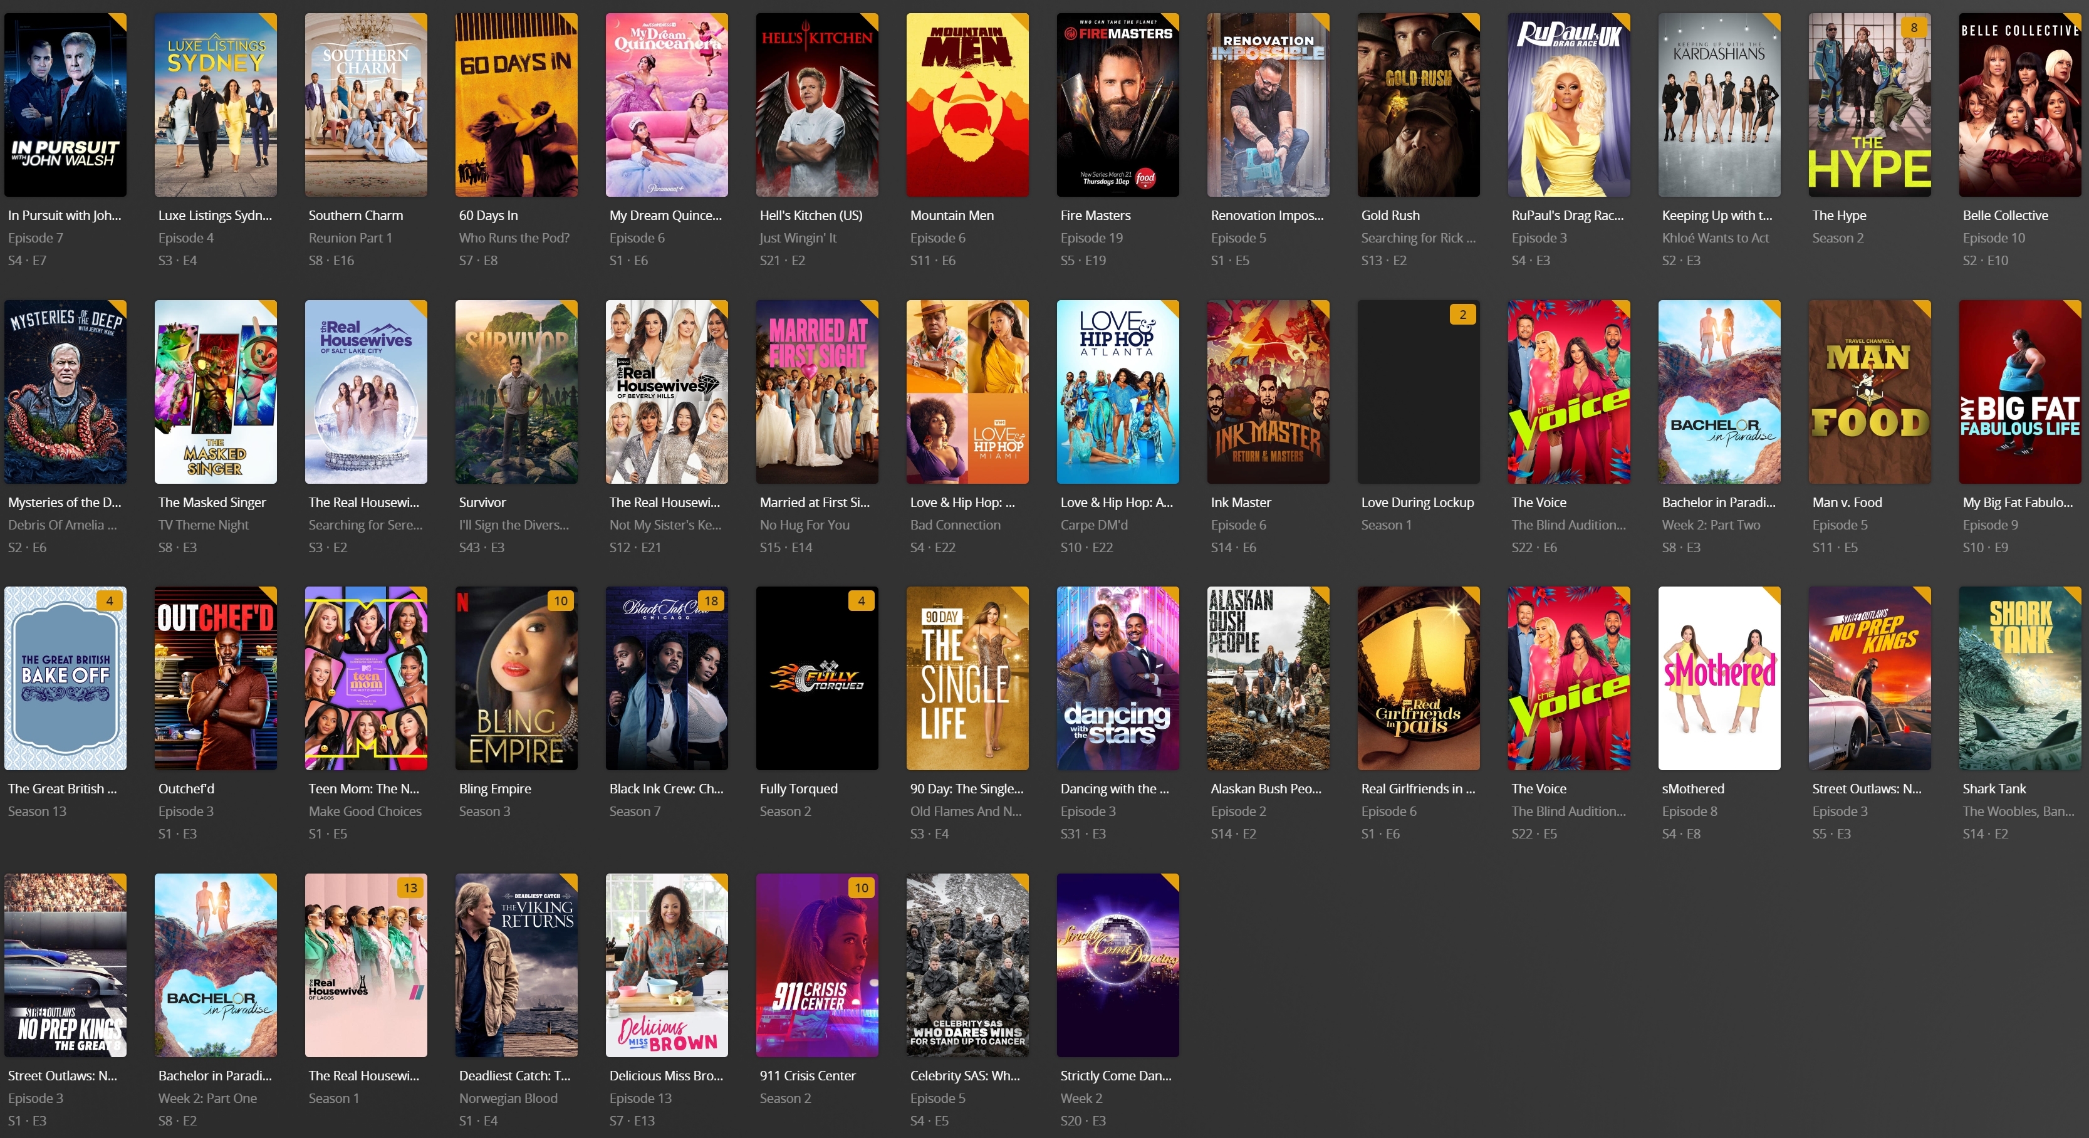This screenshot has height=1138, width=2089.
Task: Click the 10 badge on 911 Crisis Center
Action: click(861, 888)
